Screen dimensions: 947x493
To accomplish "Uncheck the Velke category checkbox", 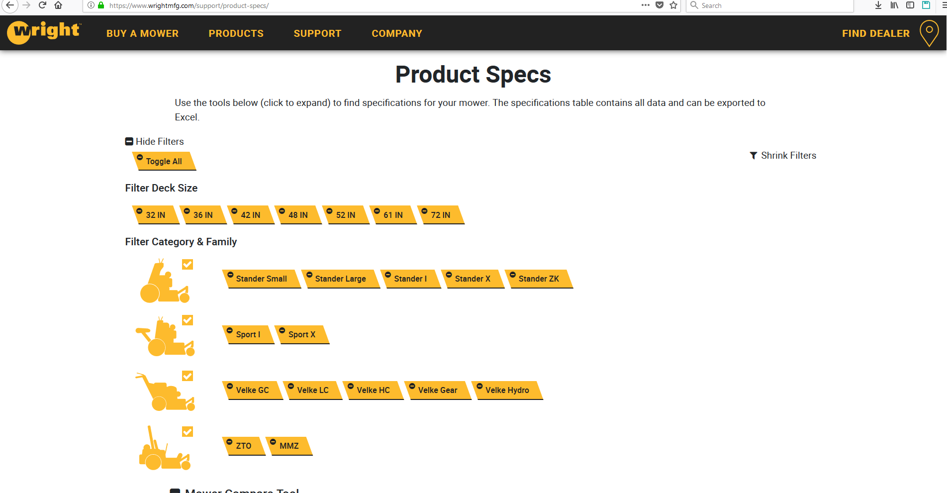I will pos(188,376).
